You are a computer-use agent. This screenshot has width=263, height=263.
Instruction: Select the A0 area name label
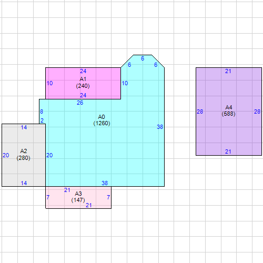coord(102,117)
